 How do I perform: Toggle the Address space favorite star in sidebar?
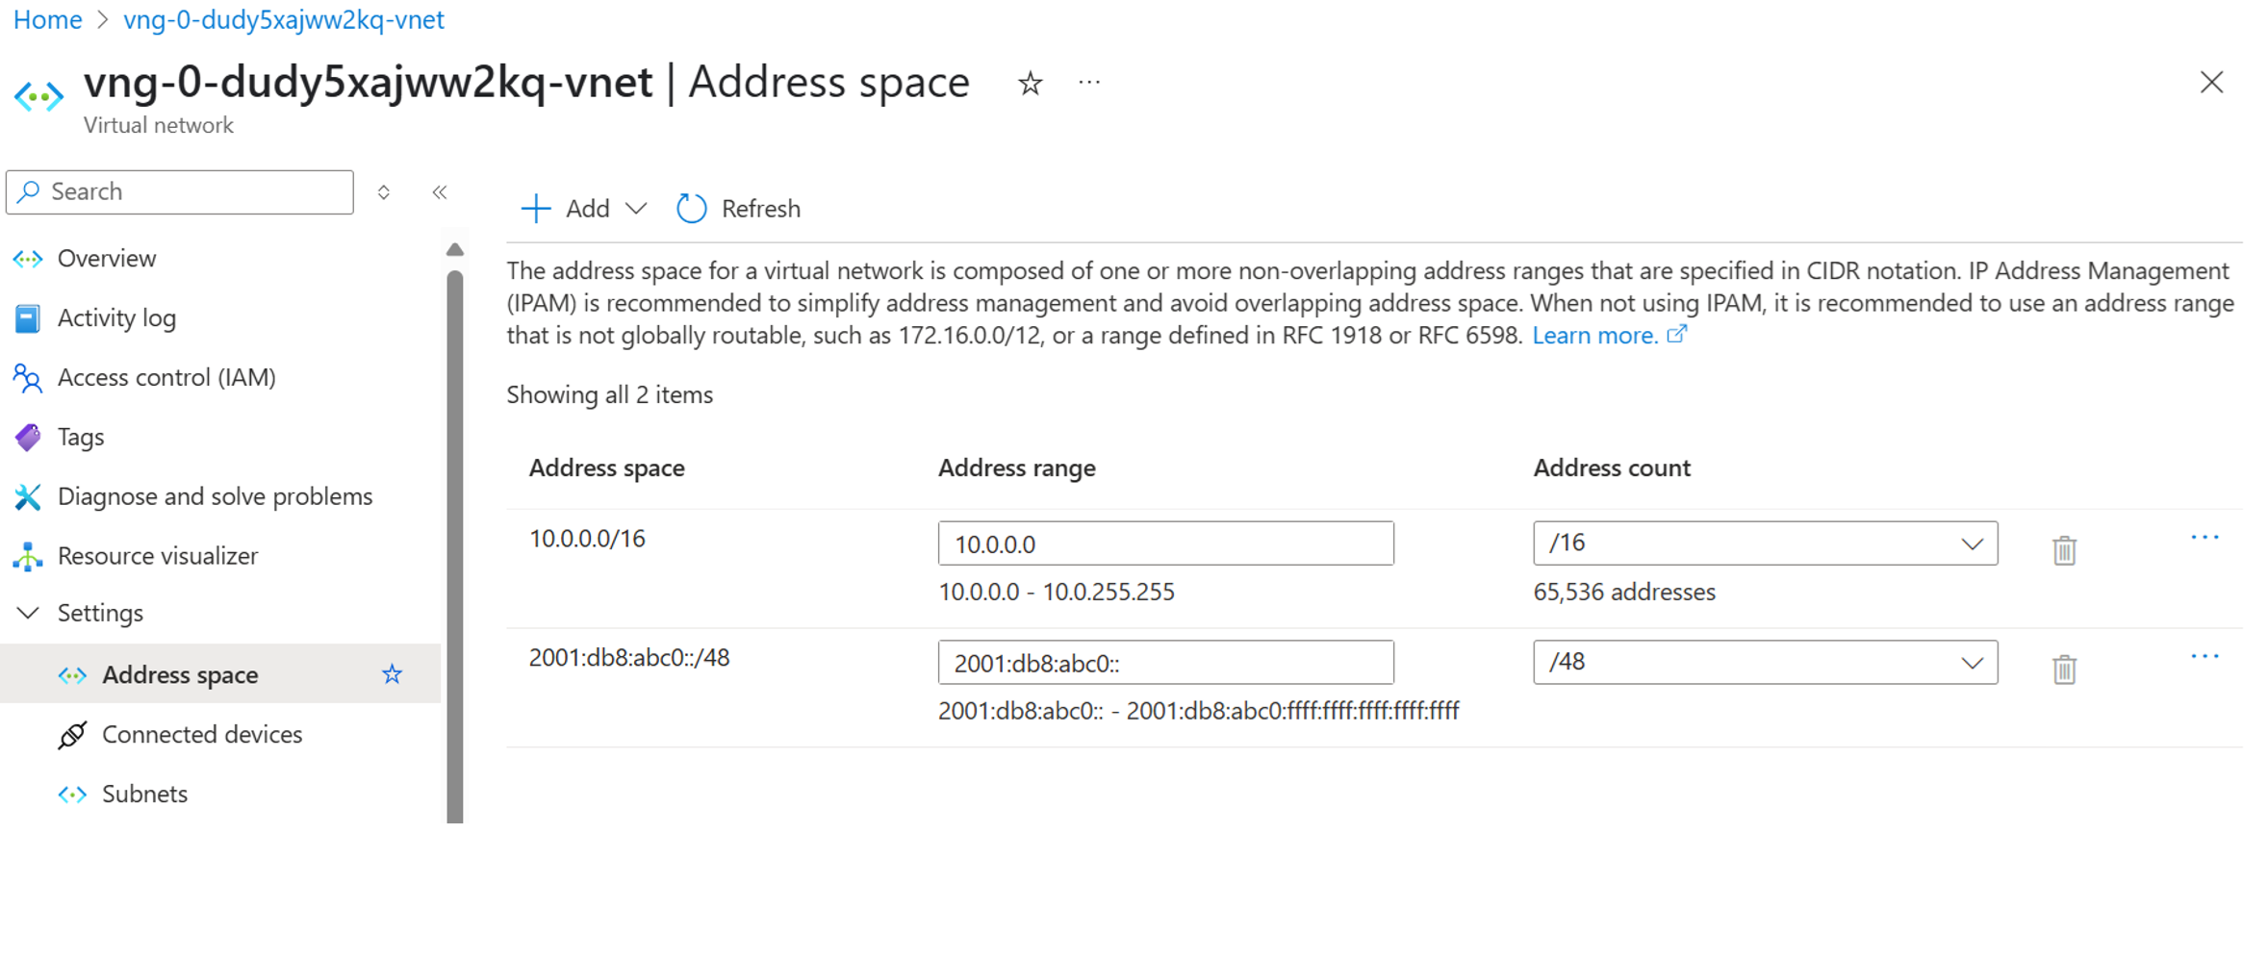pyautogui.click(x=392, y=674)
